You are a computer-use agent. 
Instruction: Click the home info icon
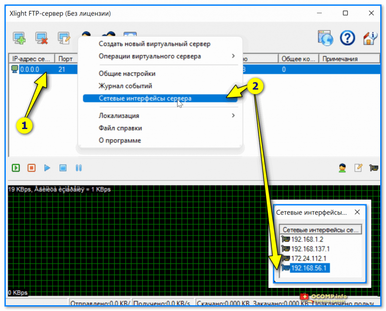pos(370,38)
